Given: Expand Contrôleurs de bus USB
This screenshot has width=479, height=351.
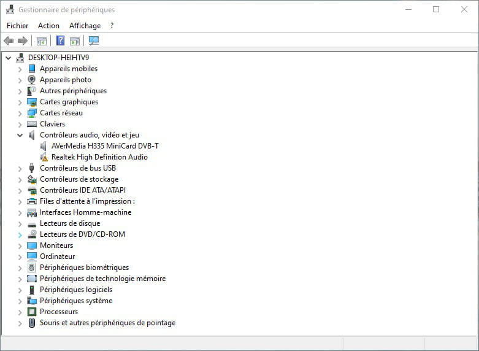Looking at the screenshot, I should [x=20, y=169].
